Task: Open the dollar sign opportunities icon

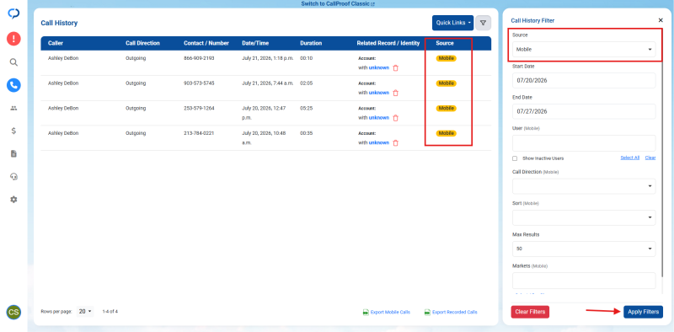Action: tap(13, 131)
